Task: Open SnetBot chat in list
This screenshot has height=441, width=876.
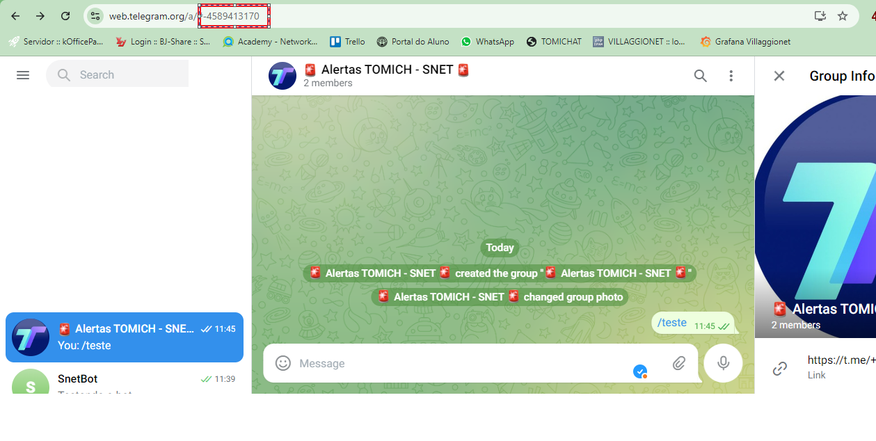Action: point(125,381)
